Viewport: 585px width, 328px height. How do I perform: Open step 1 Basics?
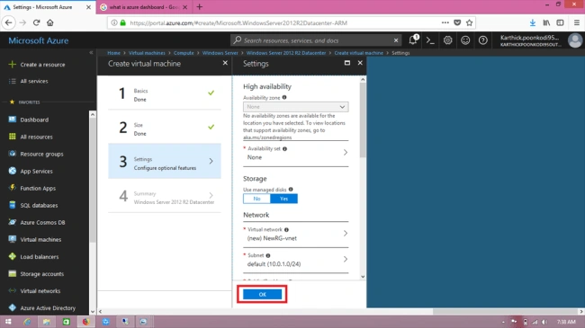[165, 93]
